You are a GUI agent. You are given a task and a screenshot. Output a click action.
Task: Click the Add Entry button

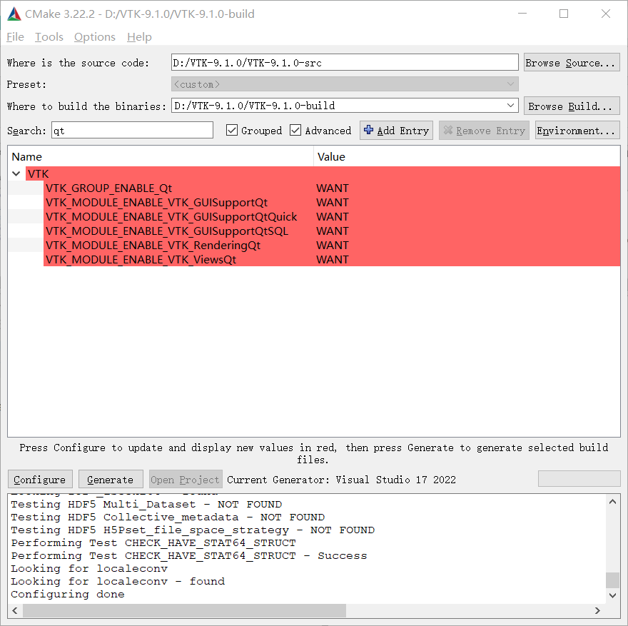click(x=396, y=130)
